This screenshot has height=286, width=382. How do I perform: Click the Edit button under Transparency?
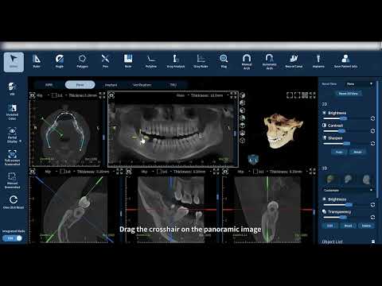[329, 226]
